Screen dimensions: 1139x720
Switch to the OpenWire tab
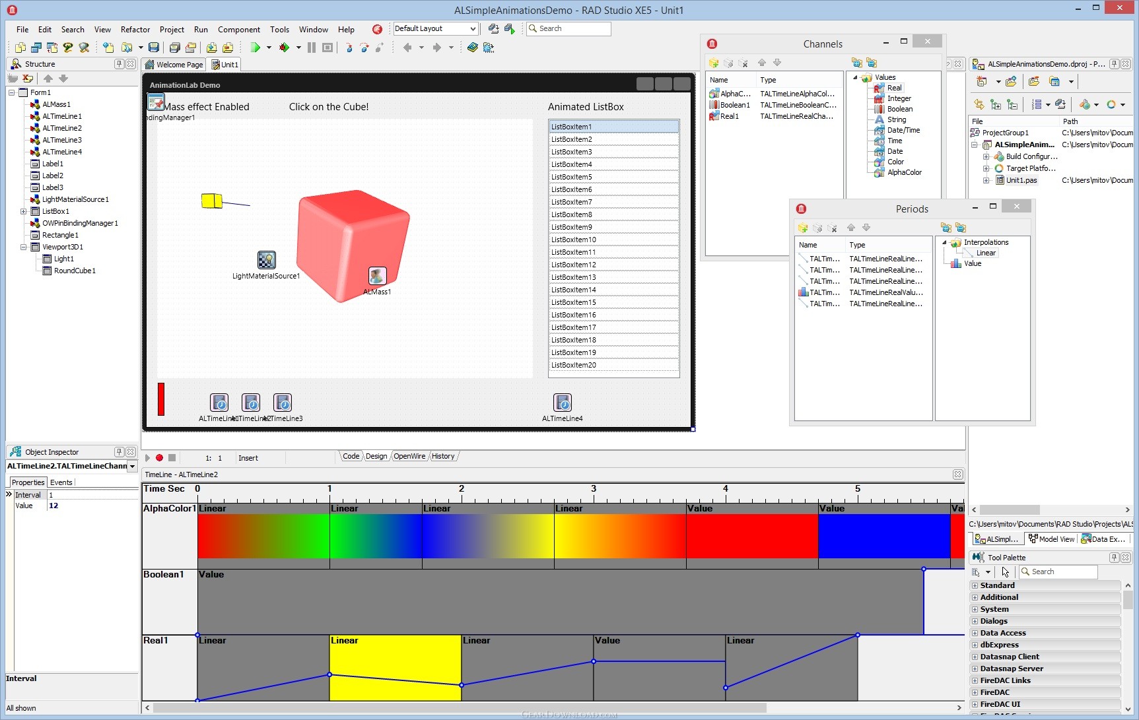coord(409,456)
